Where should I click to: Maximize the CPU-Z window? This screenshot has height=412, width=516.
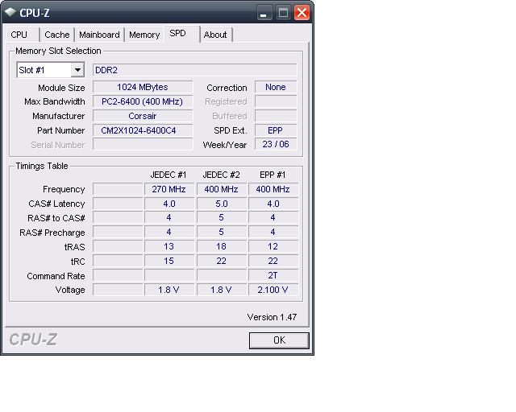pos(283,13)
